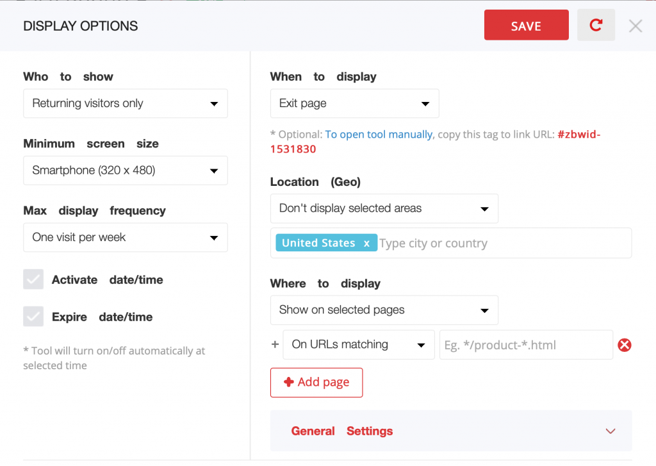Click the When to display heading
Screen dimensions: 656x466
[x=324, y=77]
